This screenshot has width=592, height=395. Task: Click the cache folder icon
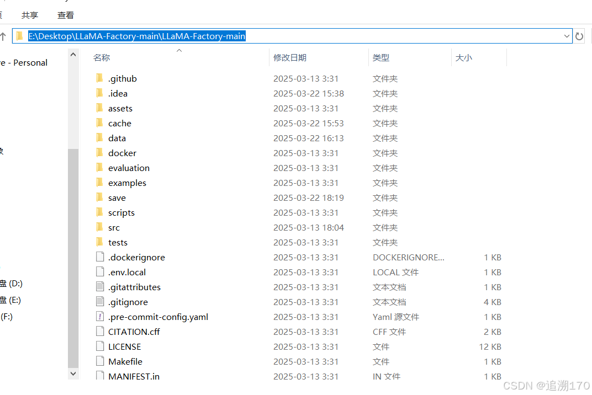pos(99,122)
